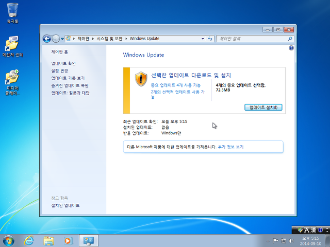Open 설치된 업데이트 link at sidebar bottom
The height and width of the screenshot is (247, 330).
click(x=65, y=205)
